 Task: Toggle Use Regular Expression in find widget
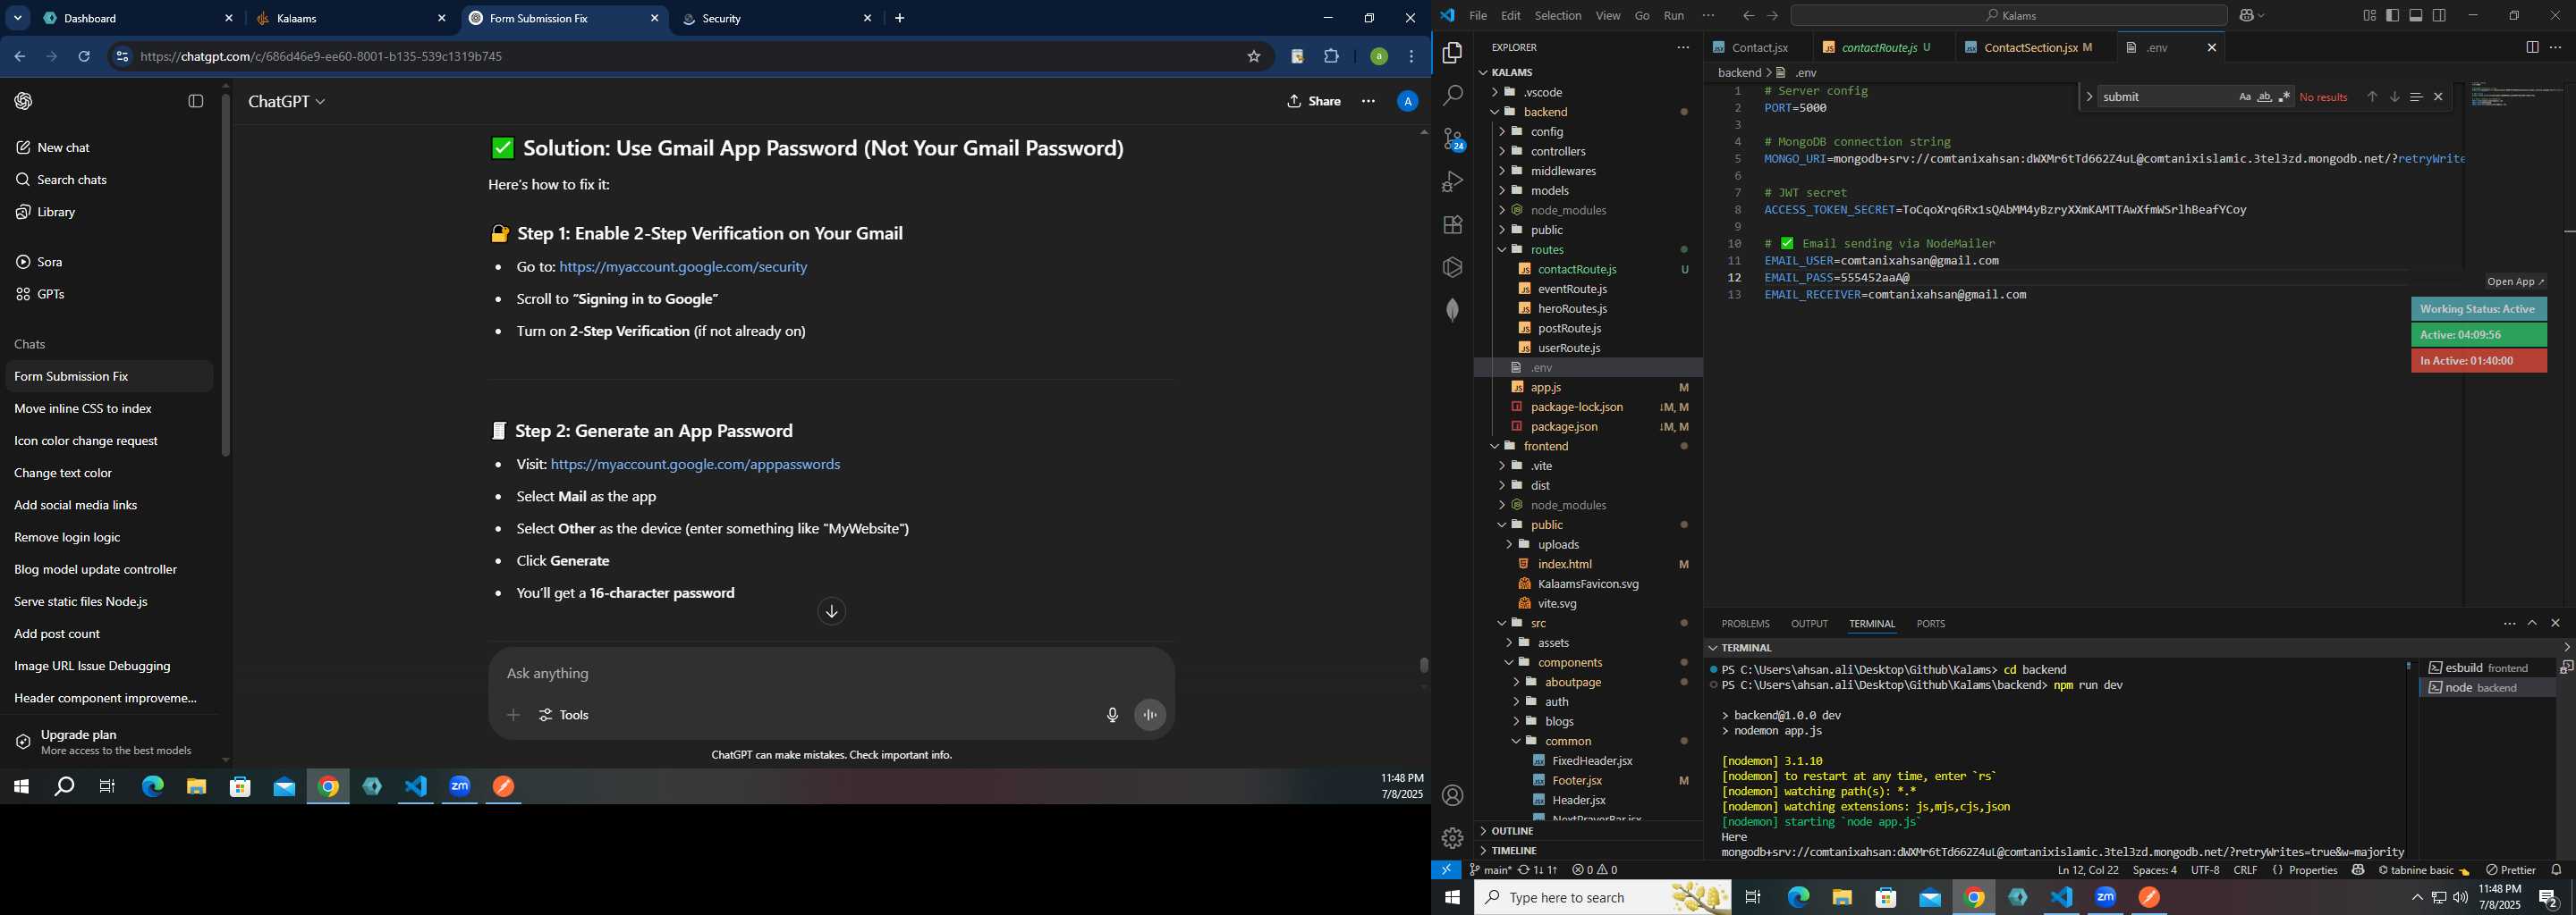tap(2284, 97)
